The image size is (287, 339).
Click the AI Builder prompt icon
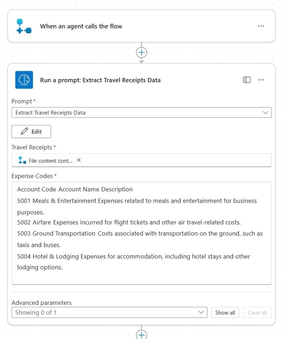tap(24, 79)
